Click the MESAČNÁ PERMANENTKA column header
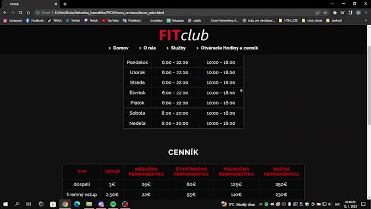This screenshot has height=209, width=371. (146, 171)
